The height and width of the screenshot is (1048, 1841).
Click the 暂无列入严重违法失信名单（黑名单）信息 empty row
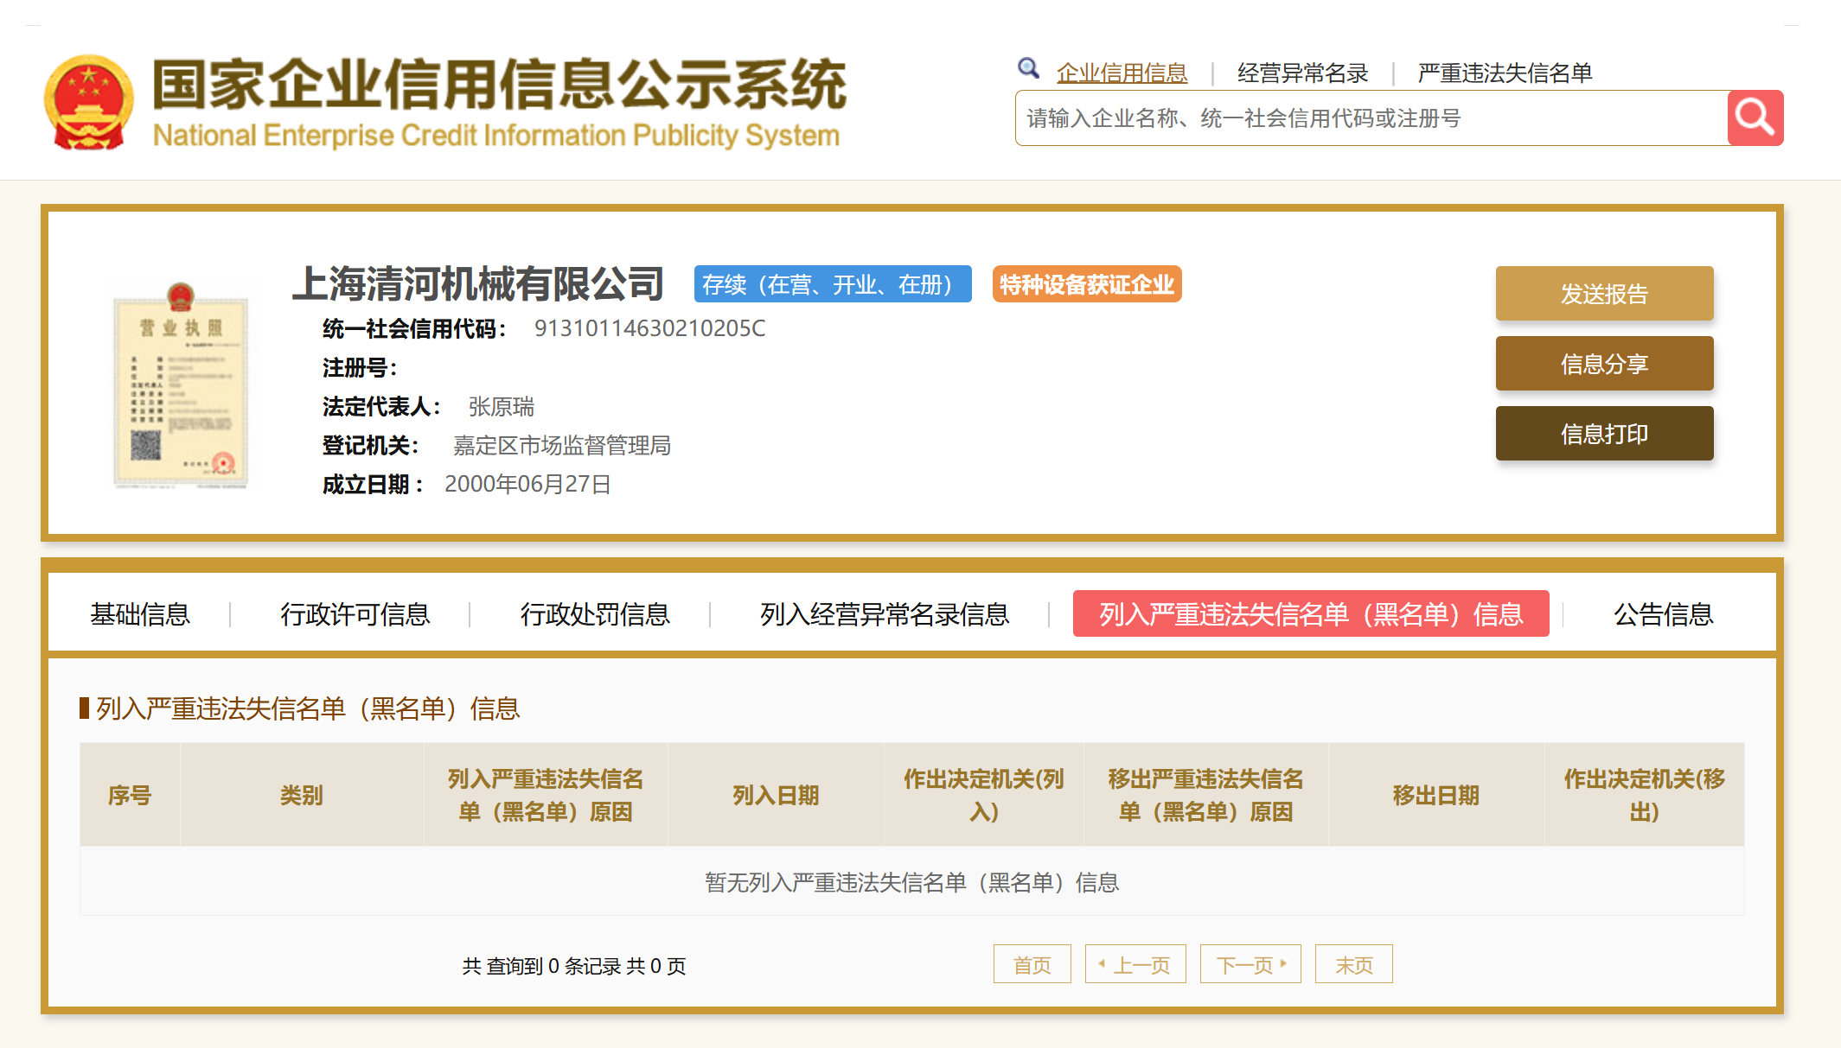(x=912, y=882)
